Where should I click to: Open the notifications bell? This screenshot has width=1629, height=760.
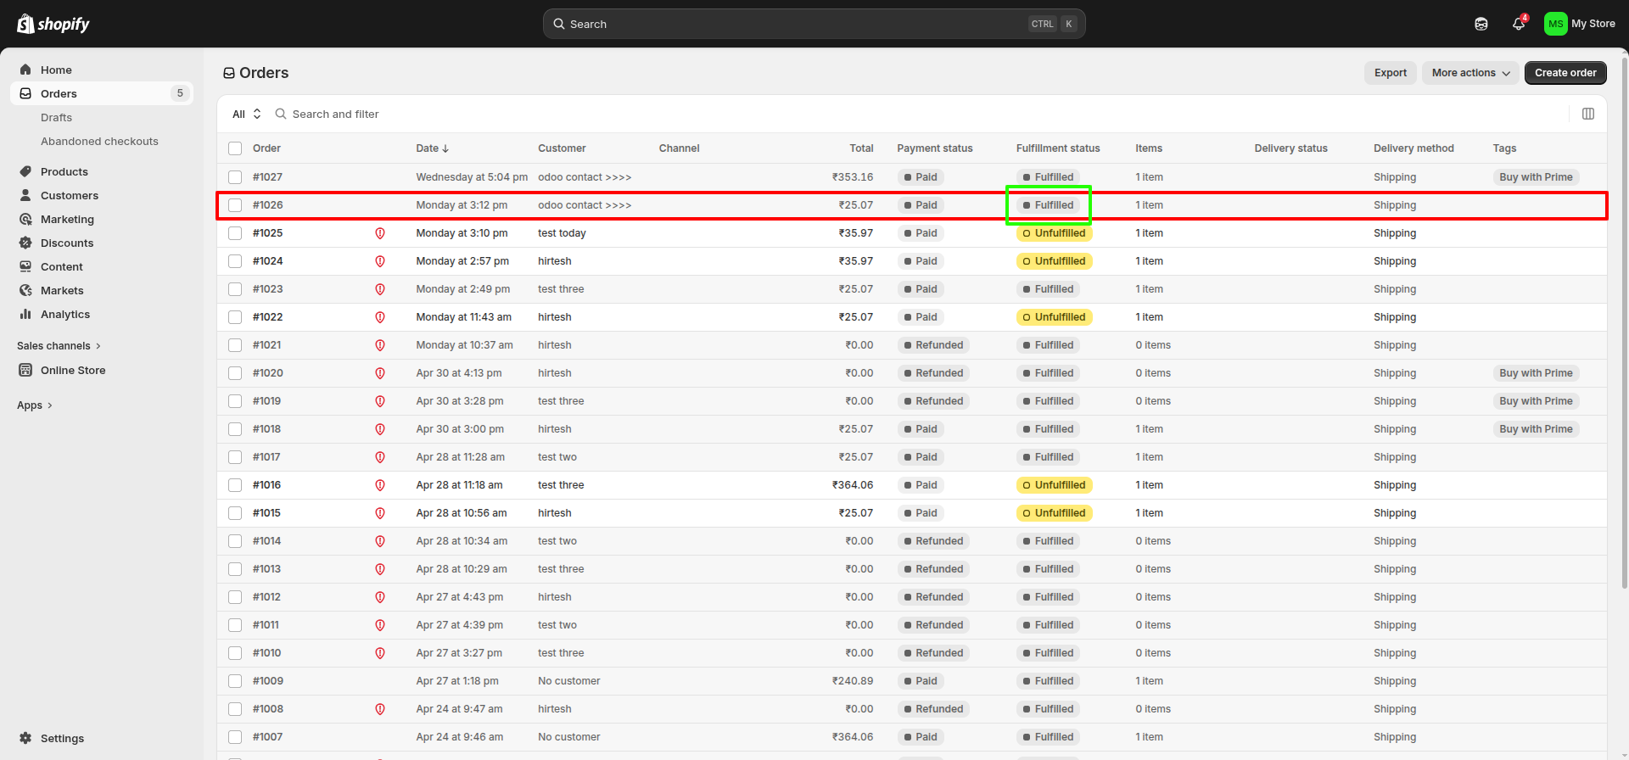tap(1519, 24)
